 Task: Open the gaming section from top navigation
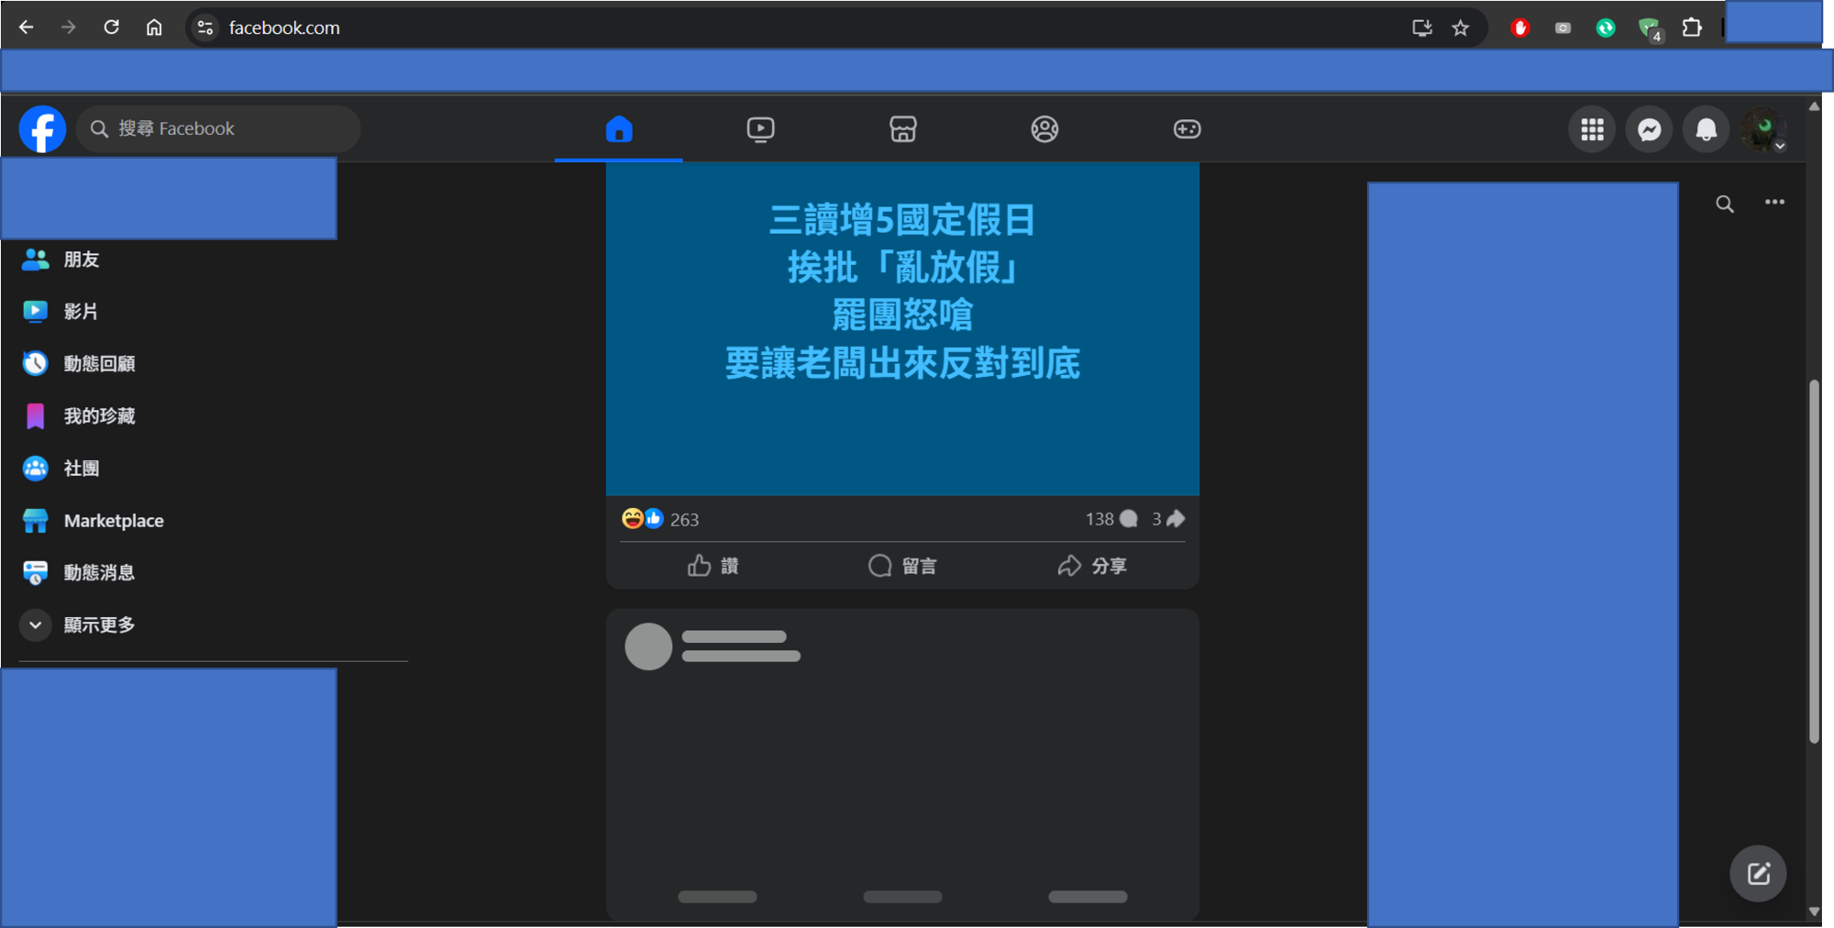click(1187, 129)
